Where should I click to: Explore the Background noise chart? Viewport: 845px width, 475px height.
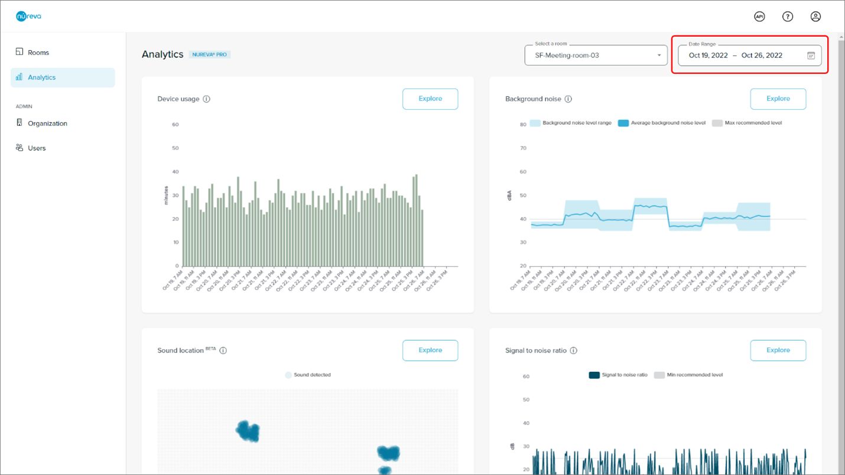(x=778, y=99)
